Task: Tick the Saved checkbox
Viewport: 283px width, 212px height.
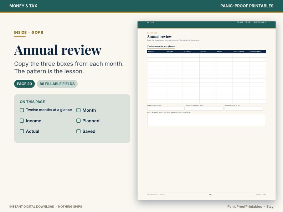Action: [x=78, y=131]
